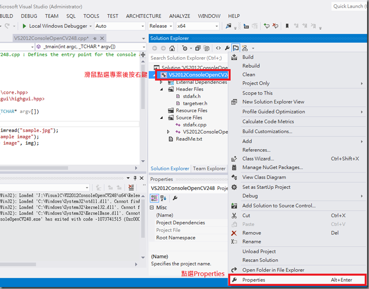Collapse the Source Files folder

click(x=161, y=118)
